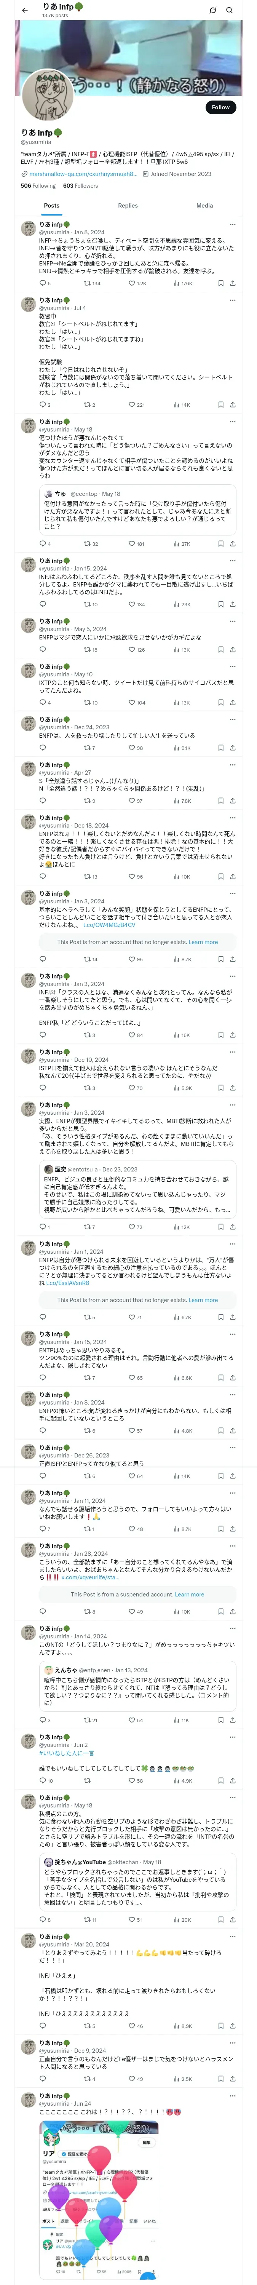257x2285 pixels.
Task: Repost the Jan 8, 2024 post
Action: 87,283
